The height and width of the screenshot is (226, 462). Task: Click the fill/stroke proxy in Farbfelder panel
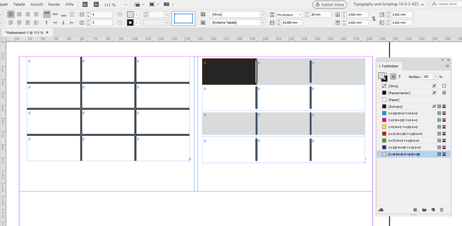(383, 77)
